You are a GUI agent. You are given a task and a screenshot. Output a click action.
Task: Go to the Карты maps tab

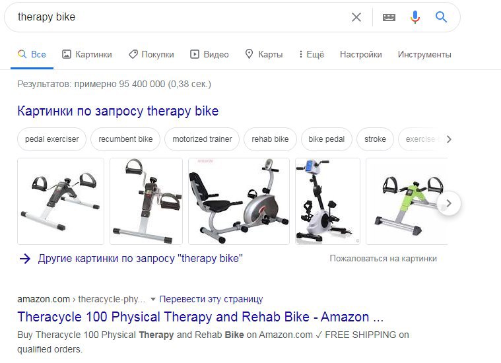point(264,54)
